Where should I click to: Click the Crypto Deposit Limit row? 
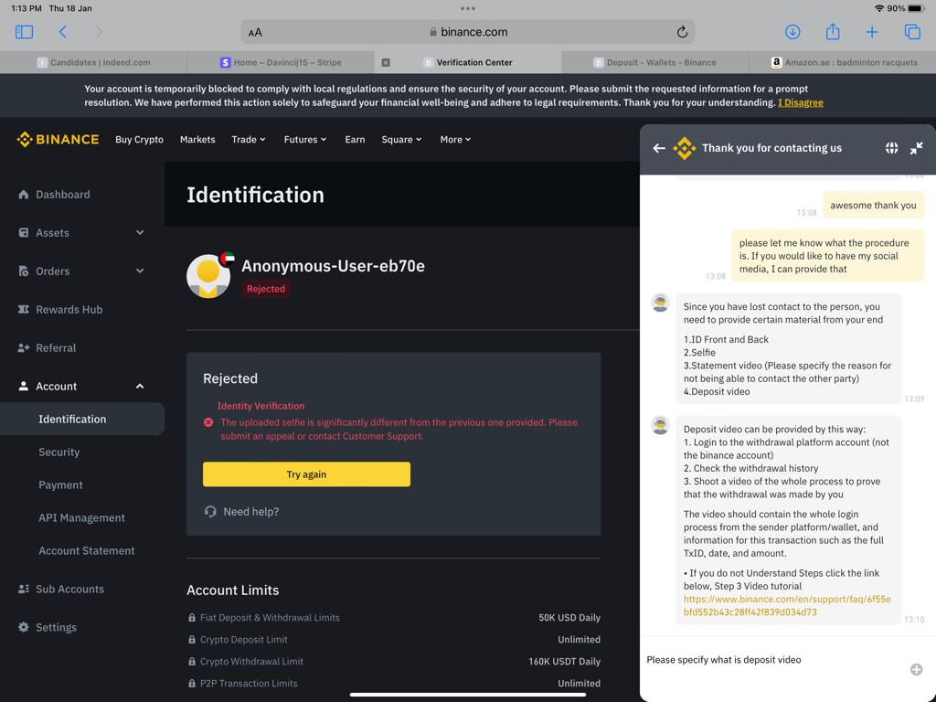click(393, 639)
